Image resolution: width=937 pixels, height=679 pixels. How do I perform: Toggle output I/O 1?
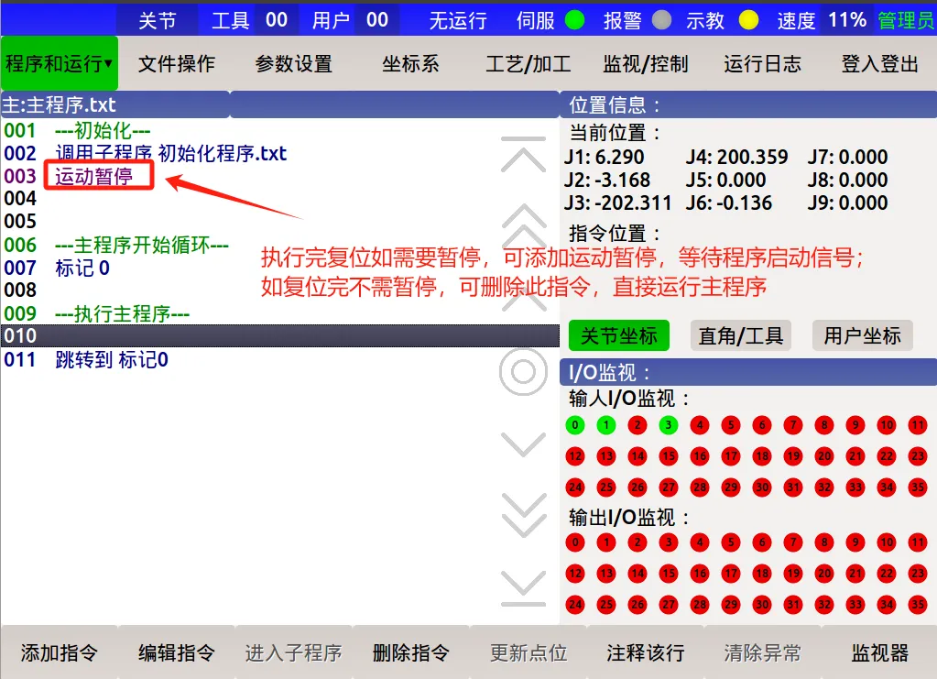[606, 542]
